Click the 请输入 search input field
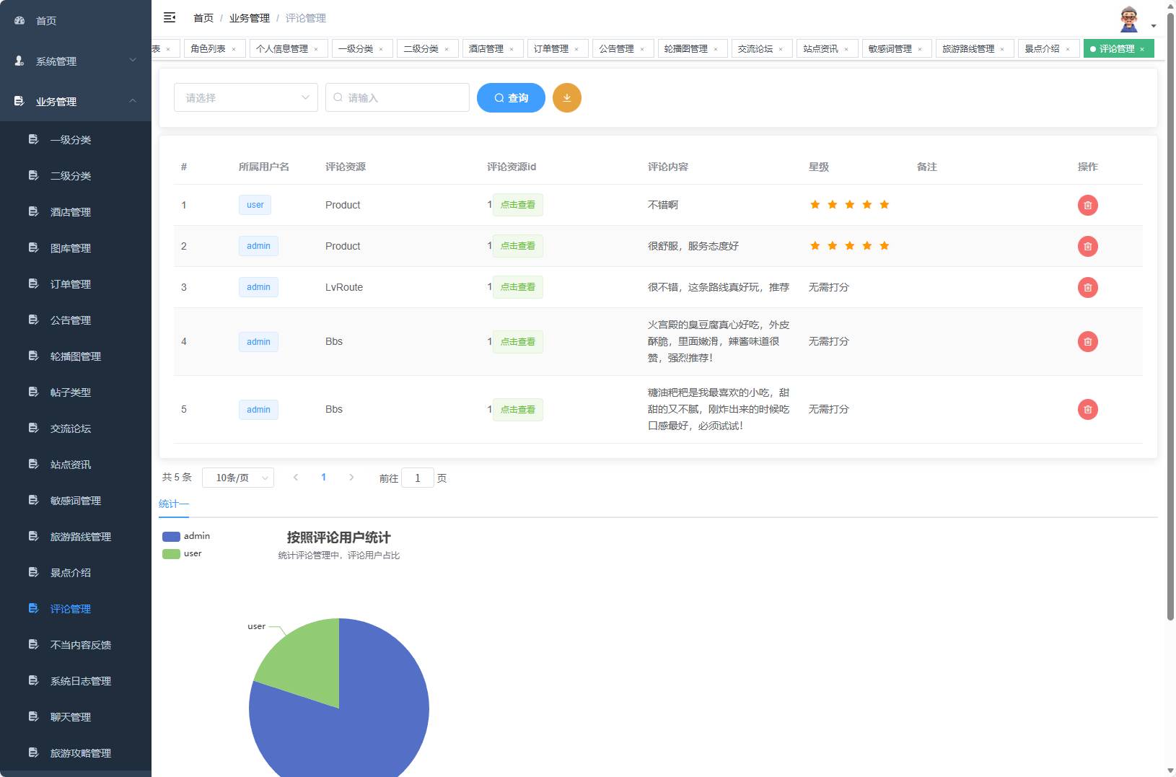Image resolution: width=1176 pixels, height=777 pixels. coord(398,97)
